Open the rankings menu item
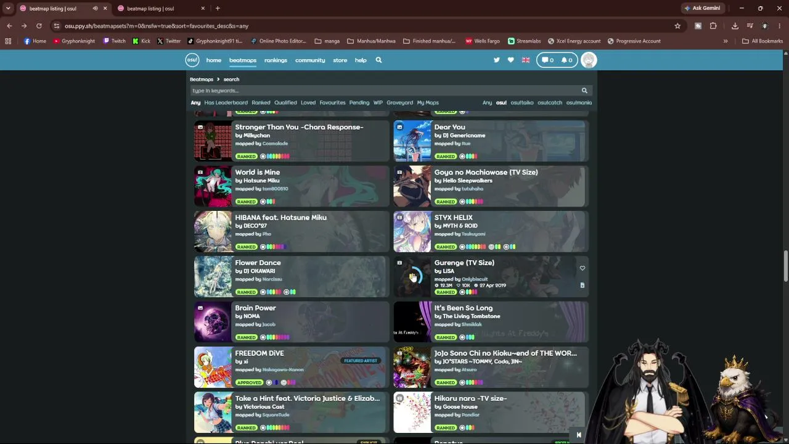Viewport: 789px width, 444px height. coord(276,60)
